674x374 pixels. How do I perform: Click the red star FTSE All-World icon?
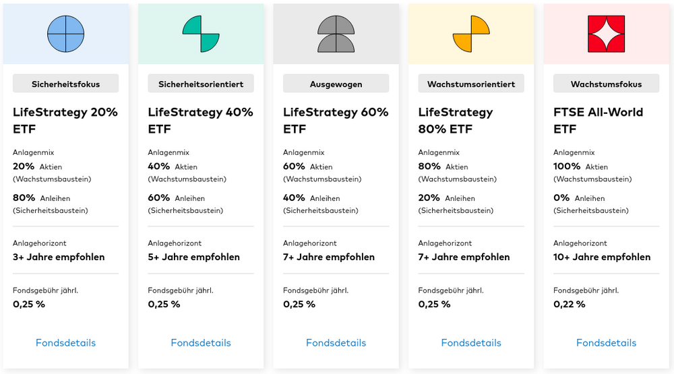(x=607, y=34)
